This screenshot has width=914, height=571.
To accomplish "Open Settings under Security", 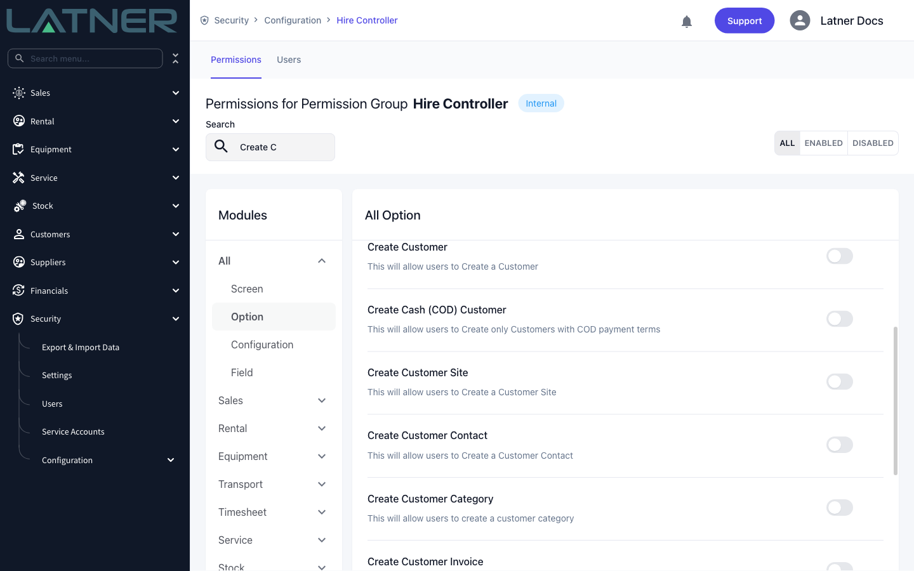I will (57, 375).
